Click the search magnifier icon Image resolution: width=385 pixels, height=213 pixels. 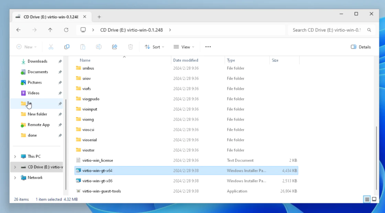pyautogui.click(x=369, y=30)
